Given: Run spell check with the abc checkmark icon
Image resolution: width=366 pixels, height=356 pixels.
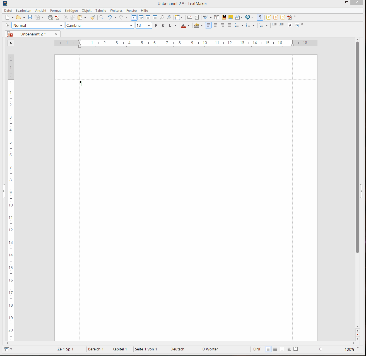Looking at the screenshot, I should coord(205,17).
